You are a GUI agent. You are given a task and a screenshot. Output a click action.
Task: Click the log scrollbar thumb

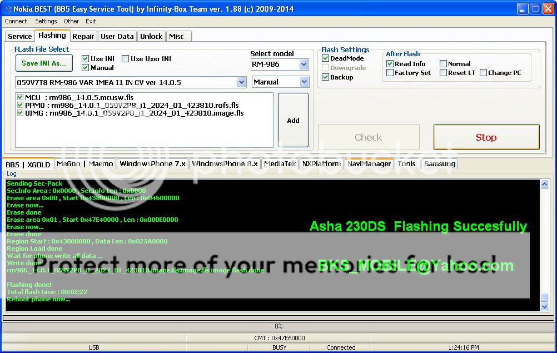point(544,297)
